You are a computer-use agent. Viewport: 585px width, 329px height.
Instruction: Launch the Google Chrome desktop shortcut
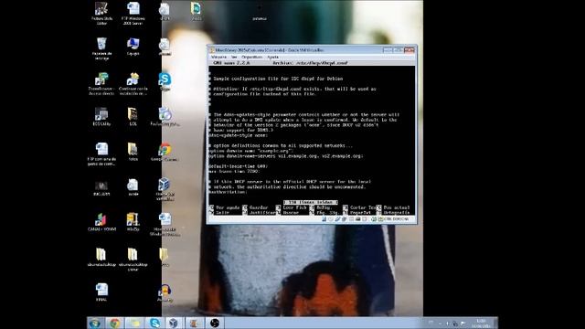tap(165, 153)
